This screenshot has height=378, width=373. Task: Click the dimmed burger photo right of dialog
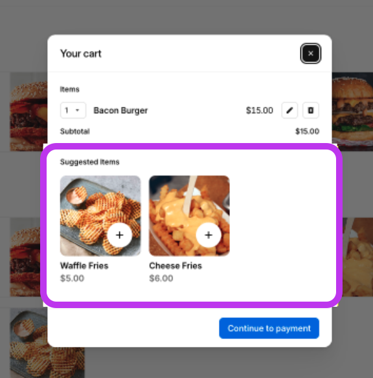click(352, 111)
